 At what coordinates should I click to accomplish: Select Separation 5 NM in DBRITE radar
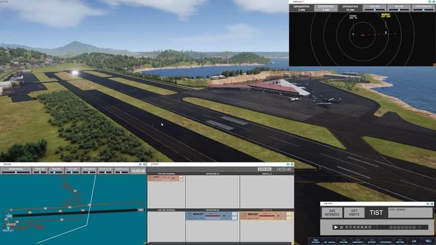click(x=326, y=8)
